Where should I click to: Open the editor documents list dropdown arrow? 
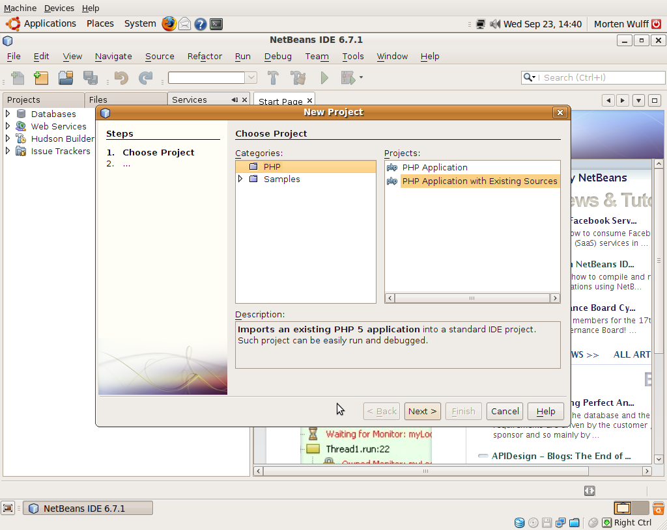tap(638, 101)
